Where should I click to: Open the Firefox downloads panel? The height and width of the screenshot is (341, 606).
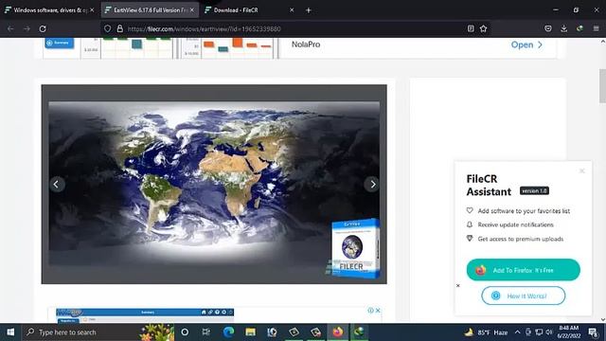(564, 28)
